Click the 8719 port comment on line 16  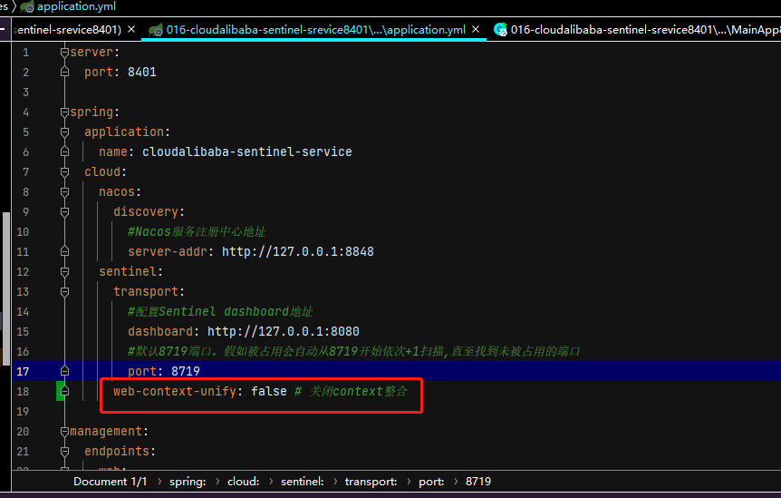(354, 351)
